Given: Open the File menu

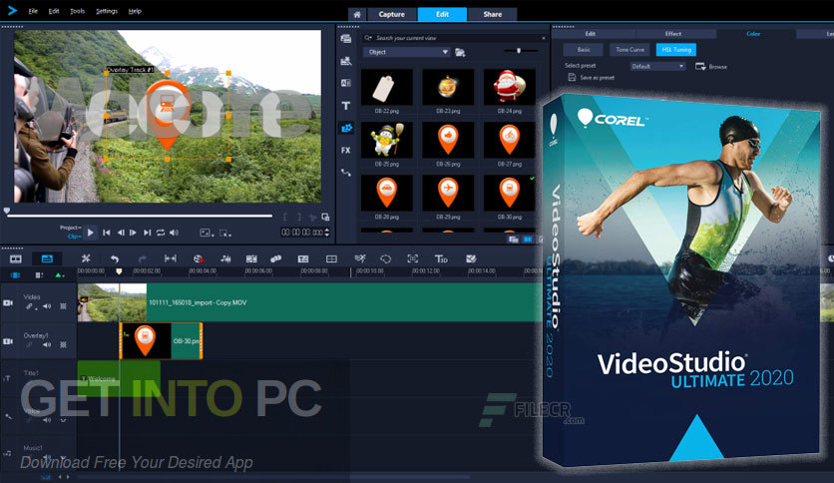Looking at the screenshot, I should pos(33,11).
